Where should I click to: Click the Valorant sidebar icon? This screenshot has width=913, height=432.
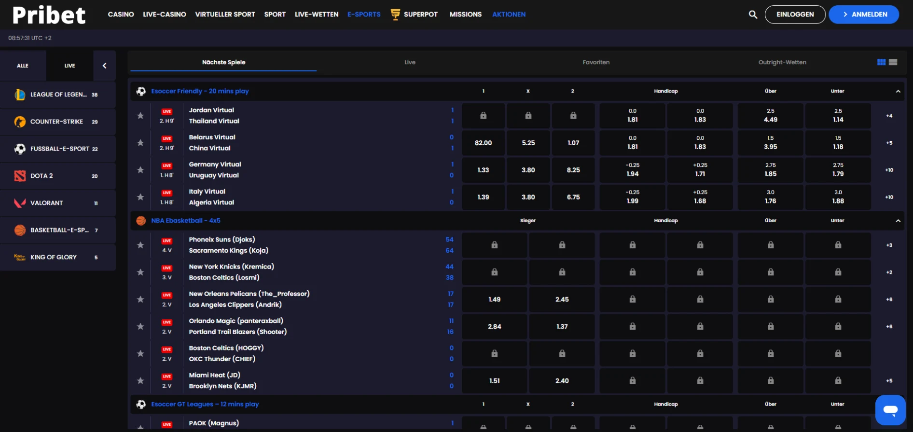[x=20, y=203]
